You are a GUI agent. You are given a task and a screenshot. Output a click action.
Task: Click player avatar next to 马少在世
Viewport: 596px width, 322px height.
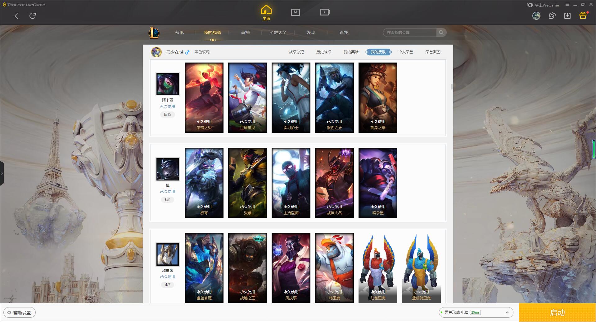[156, 52]
